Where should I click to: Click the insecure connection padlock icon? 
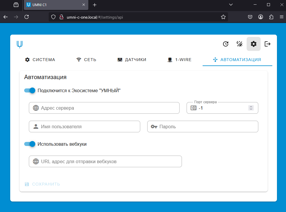pyautogui.click(x=62, y=17)
